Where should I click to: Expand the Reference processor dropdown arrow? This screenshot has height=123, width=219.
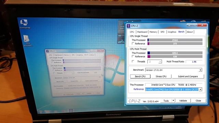(x=201, y=90)
